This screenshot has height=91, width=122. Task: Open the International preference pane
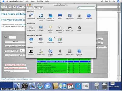pos(70,17)
